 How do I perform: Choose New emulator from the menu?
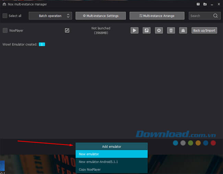[x=111, y=154]
